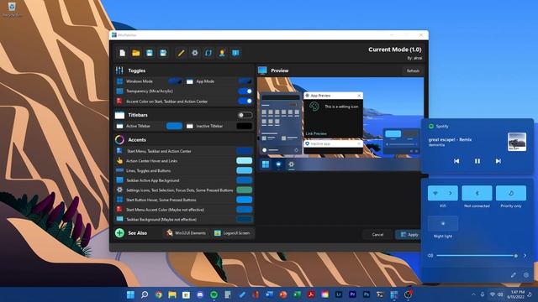
Task: Open File Explorer from taskbar
Action: pos(172,294)
